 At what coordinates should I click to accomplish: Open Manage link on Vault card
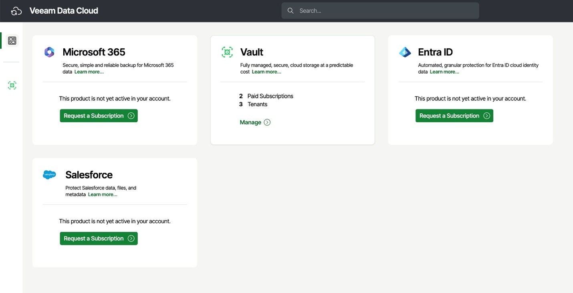(x=255, y=122)
